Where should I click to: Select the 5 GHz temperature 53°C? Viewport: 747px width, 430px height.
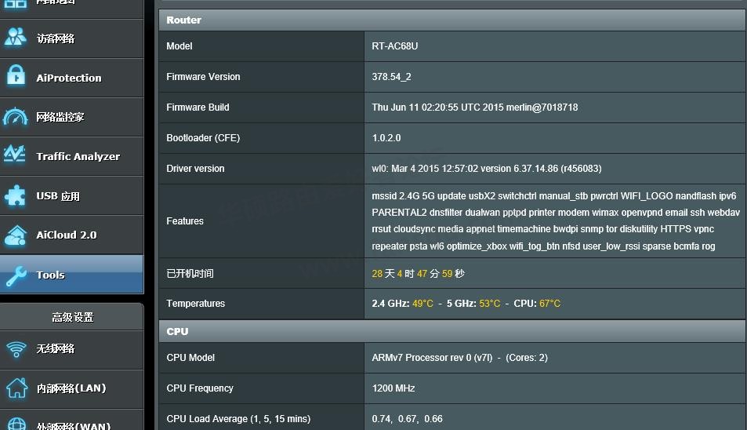(490, 304)
